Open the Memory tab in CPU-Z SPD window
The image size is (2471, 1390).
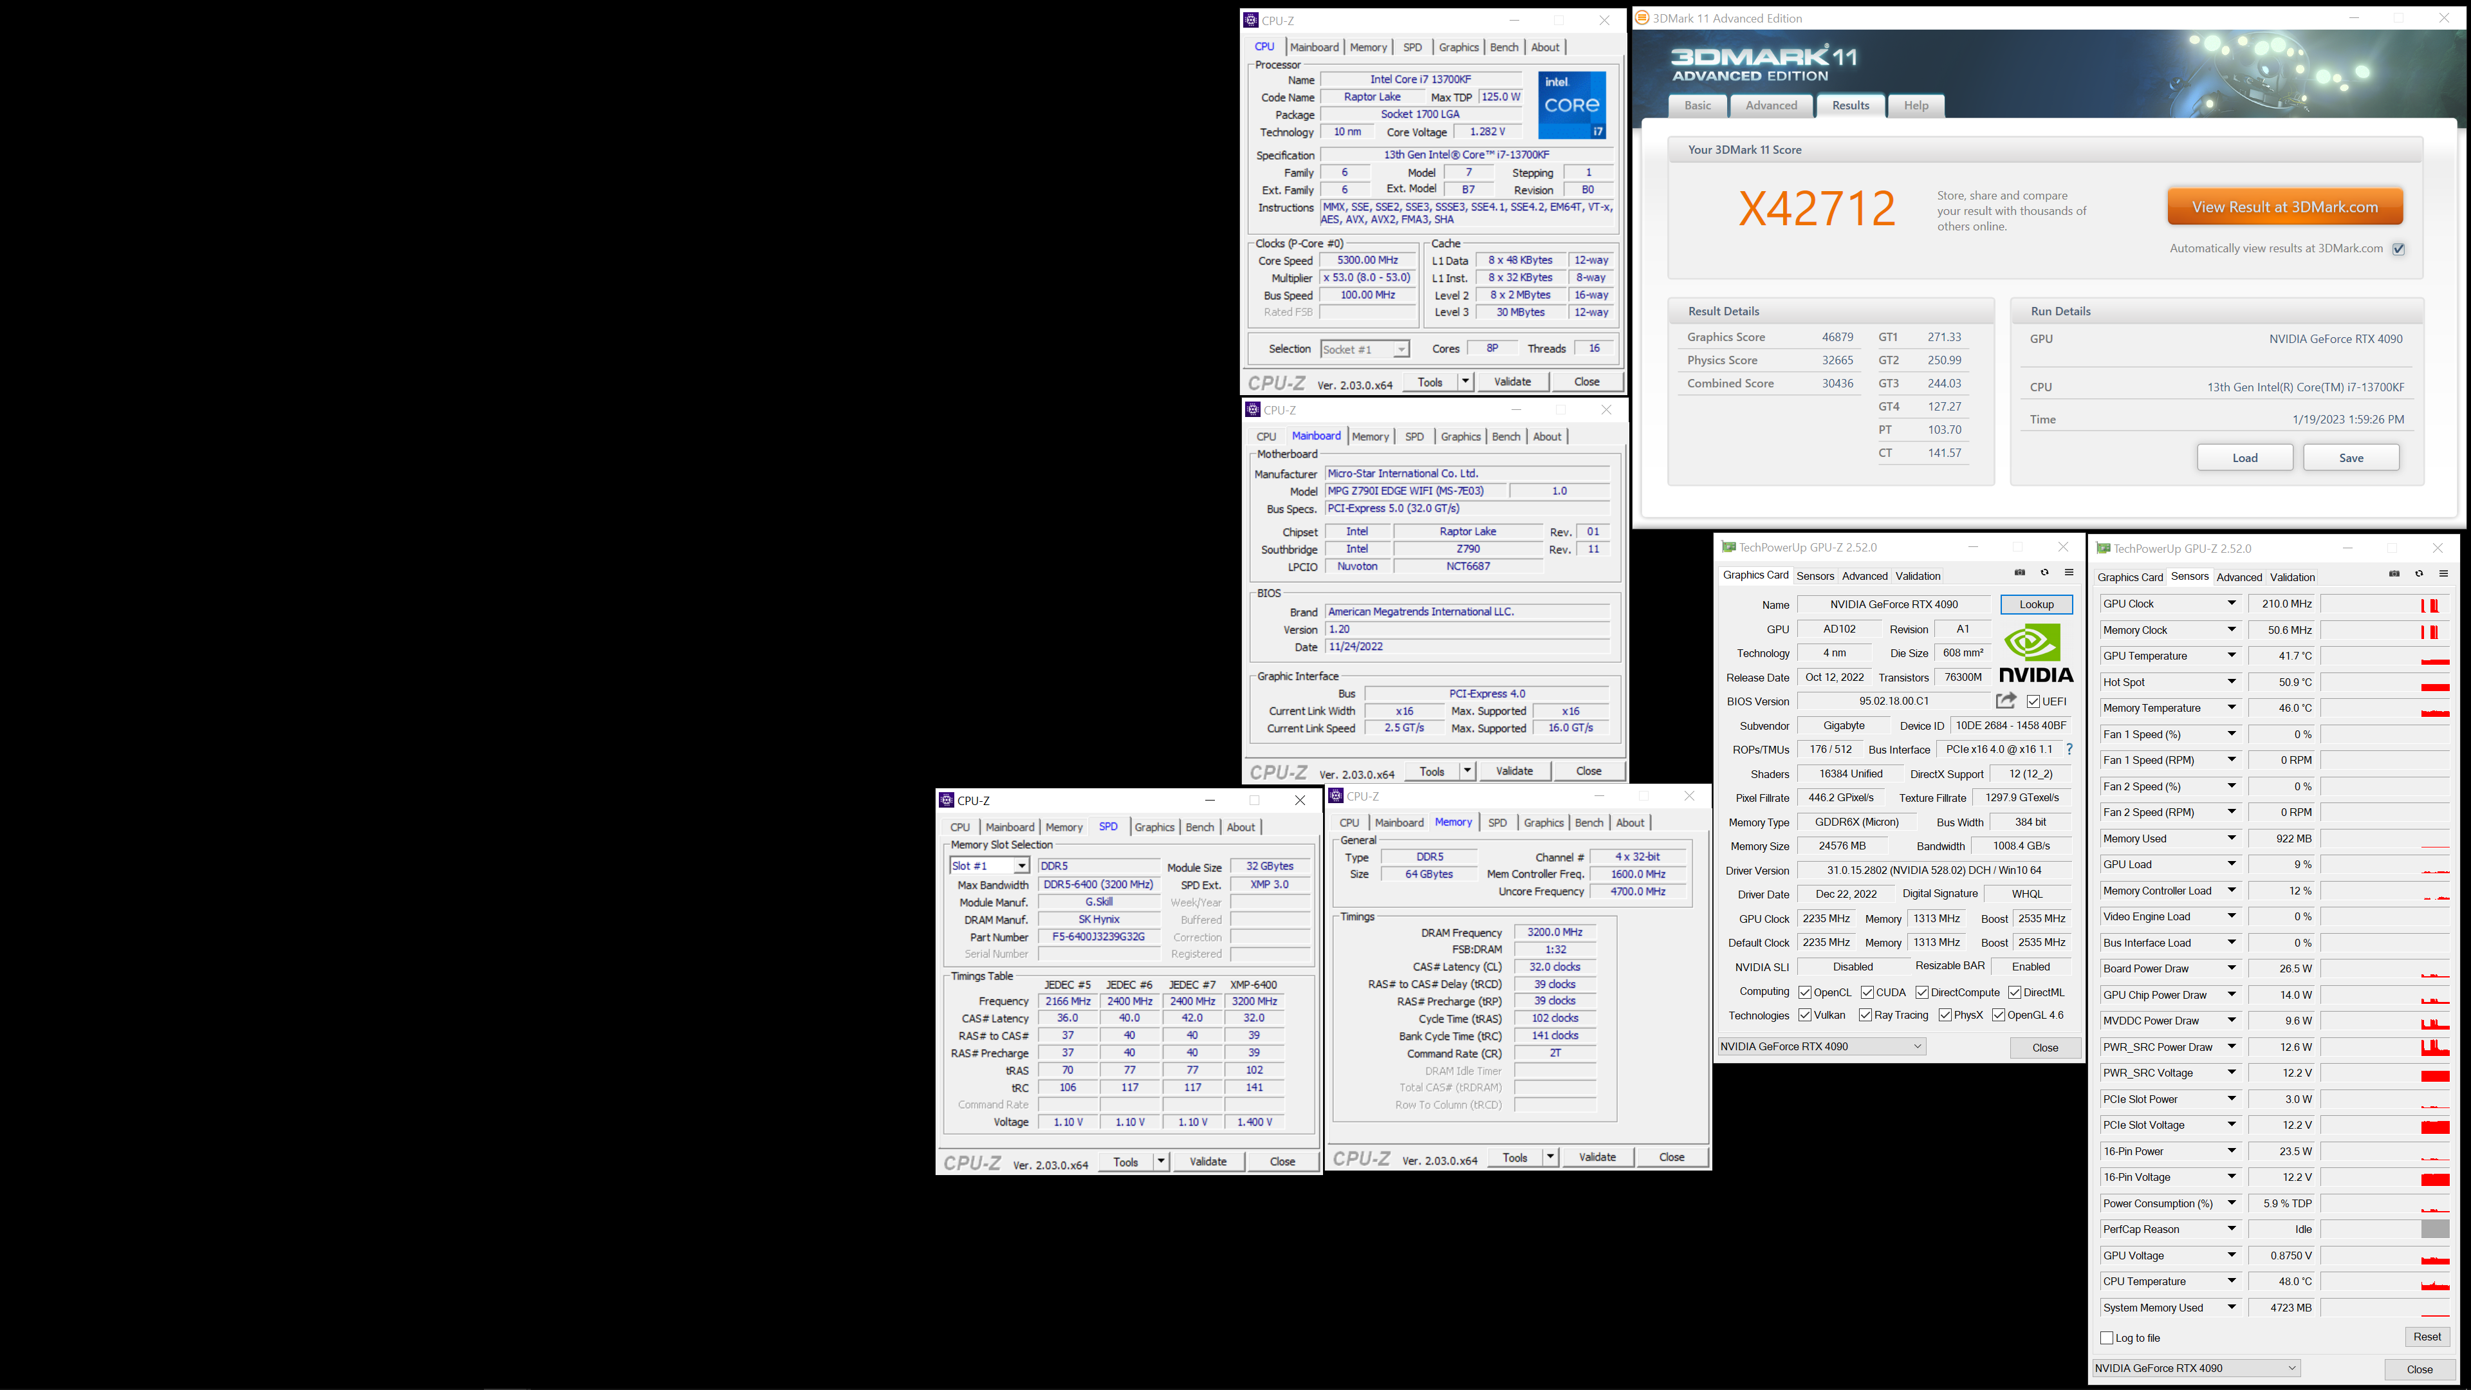[x=1064, y=827]
